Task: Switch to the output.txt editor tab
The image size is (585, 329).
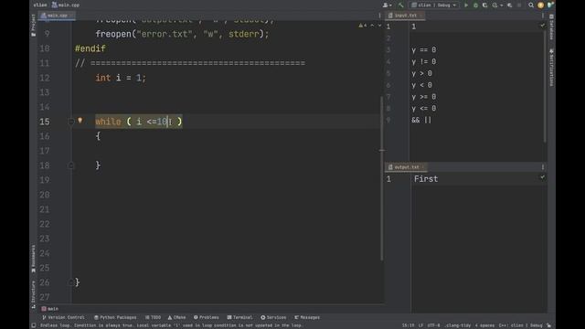Action: (406, 167)
